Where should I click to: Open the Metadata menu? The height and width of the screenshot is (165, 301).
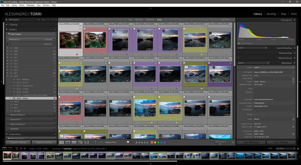[31, 5]
